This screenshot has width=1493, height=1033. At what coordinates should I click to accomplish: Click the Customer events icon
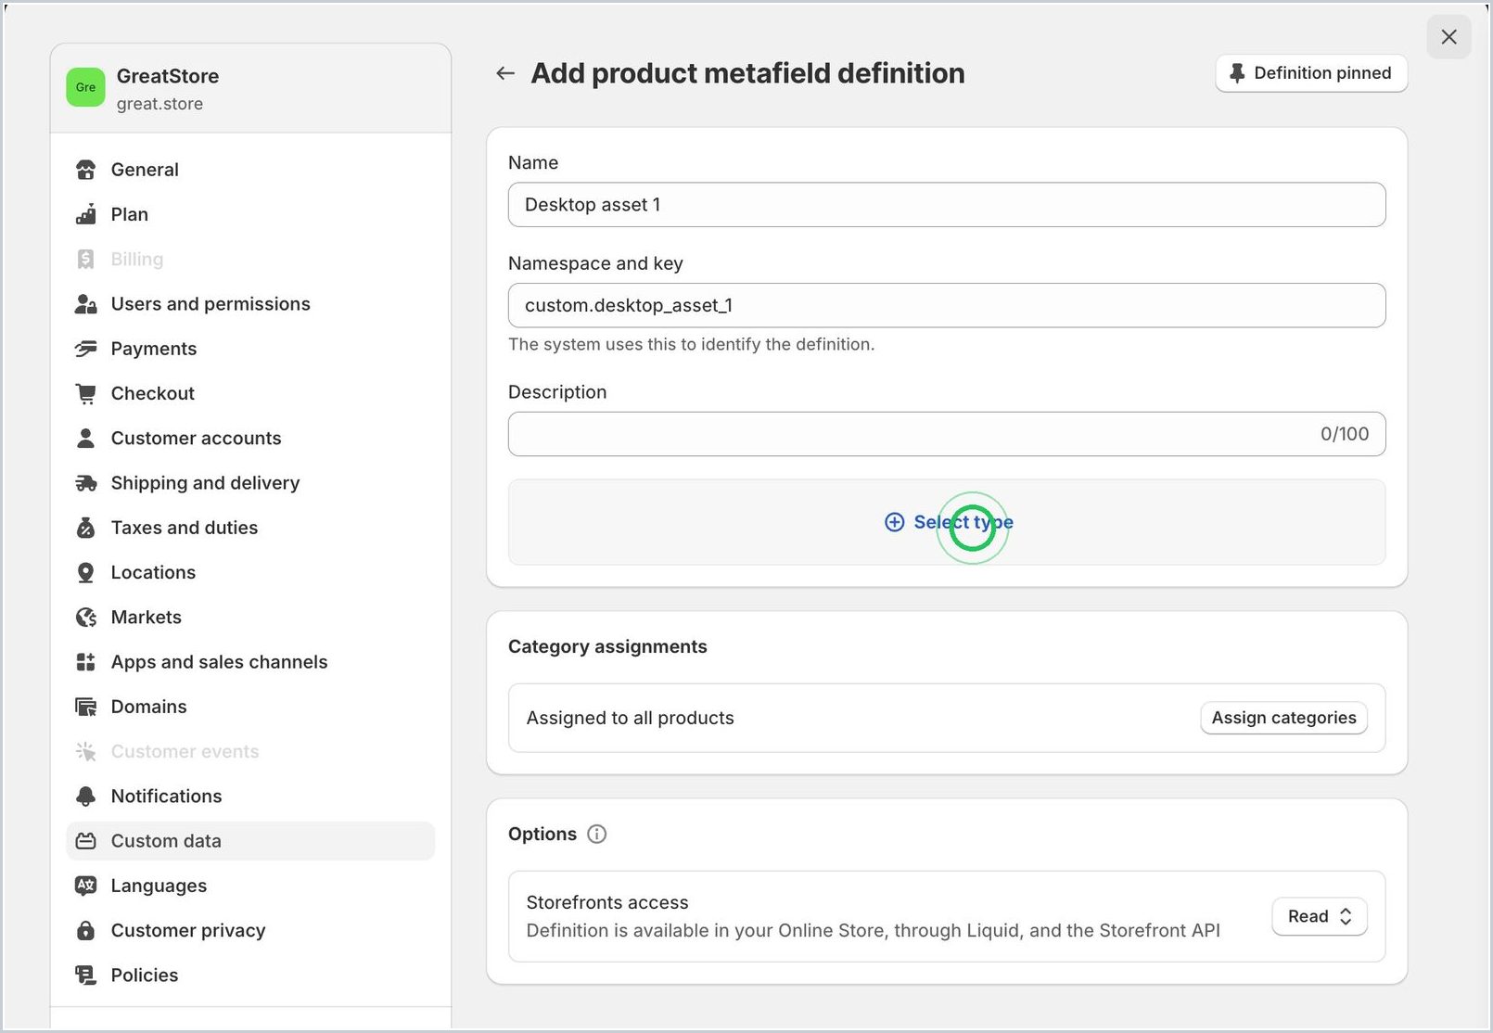(85, 751)
